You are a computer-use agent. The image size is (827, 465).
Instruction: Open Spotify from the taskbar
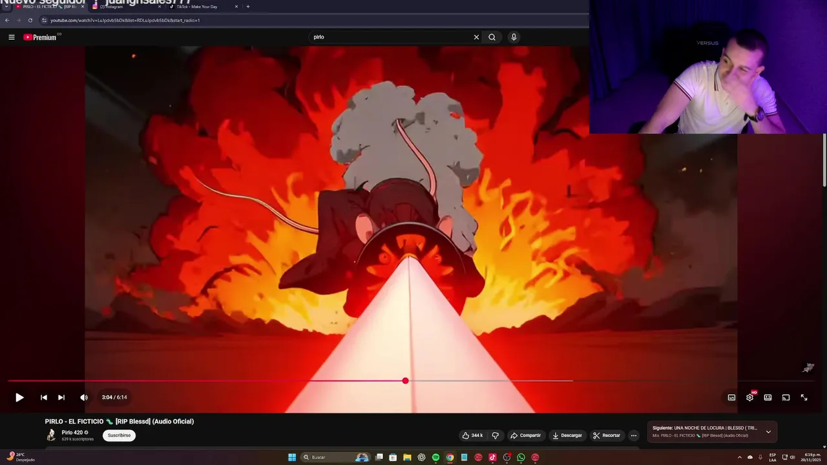coord(435,457)
